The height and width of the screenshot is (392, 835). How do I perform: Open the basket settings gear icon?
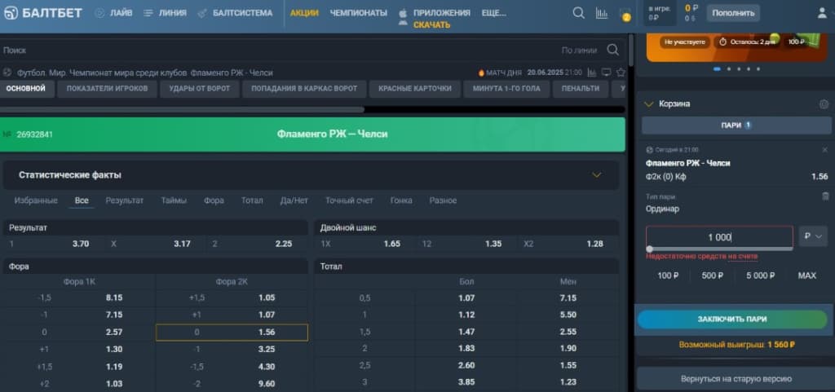click(824, 104)
